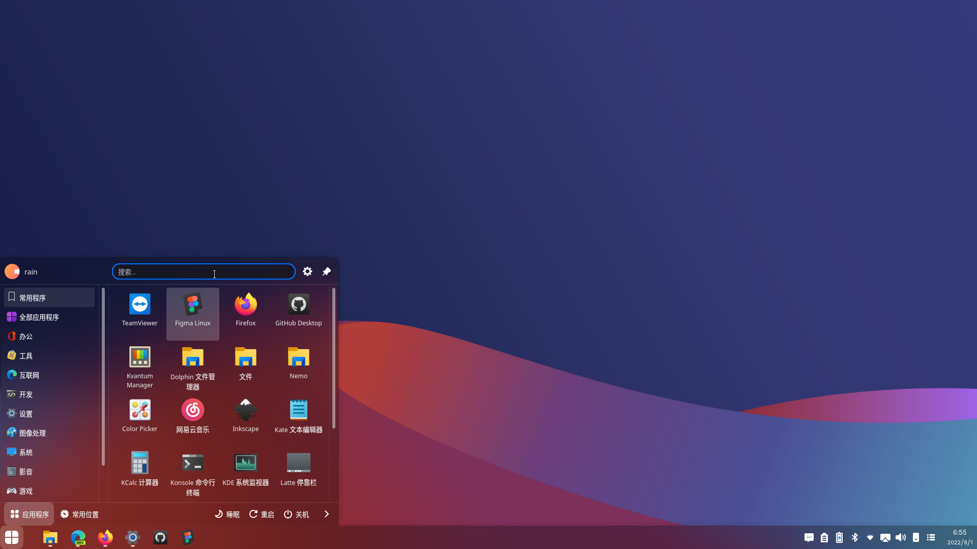Open Edge Dev from taskbar

click(x=78, y=537)
